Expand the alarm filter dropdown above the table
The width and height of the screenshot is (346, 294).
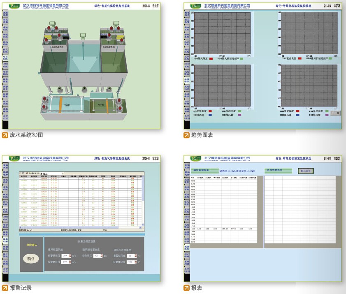point(63,174)
